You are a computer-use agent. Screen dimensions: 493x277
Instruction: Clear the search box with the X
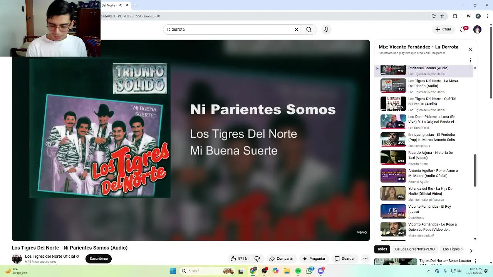pyautogui.click(x=297, y=29)
